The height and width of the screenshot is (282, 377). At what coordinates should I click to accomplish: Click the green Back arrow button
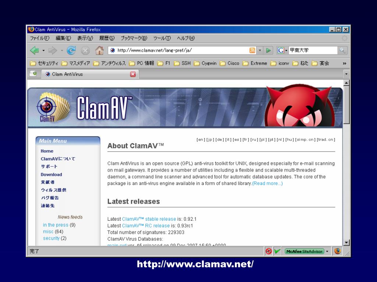point(35,50)
